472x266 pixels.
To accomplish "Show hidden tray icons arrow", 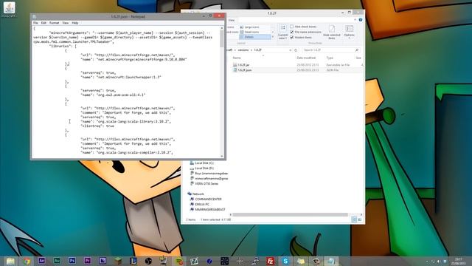I will [x=427, y=262].
